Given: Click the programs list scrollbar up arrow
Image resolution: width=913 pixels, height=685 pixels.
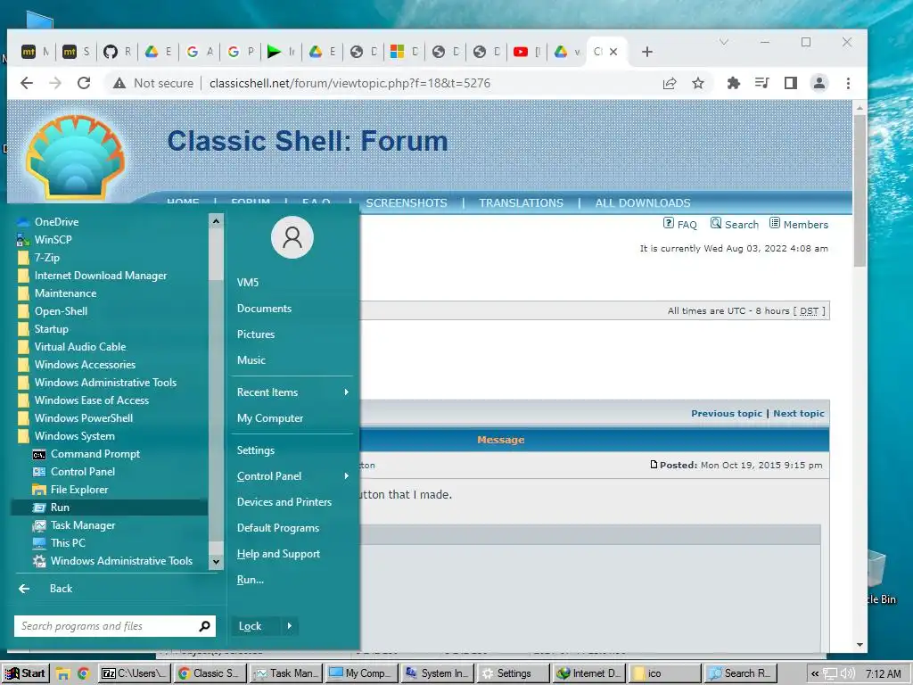Looking at the screenshot, I should [x=216, y=221].
